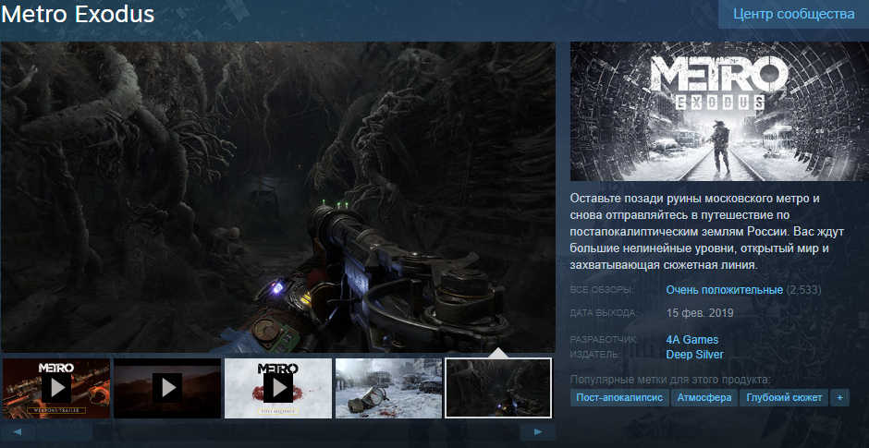
Task: Click the РАЗРАБОТЧИК label
Action: click(x=604, y=340)
